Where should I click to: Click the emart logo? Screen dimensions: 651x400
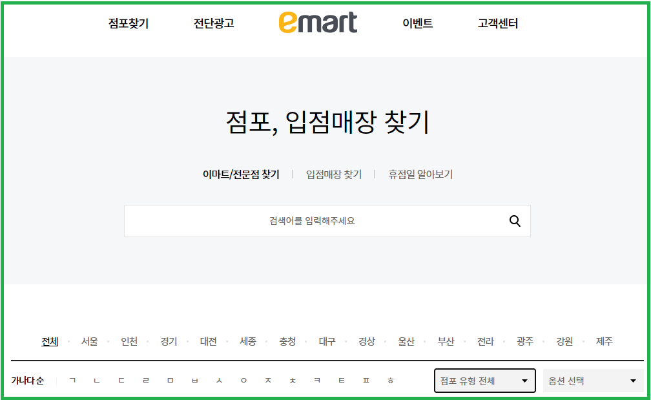[x=318, y=23]
